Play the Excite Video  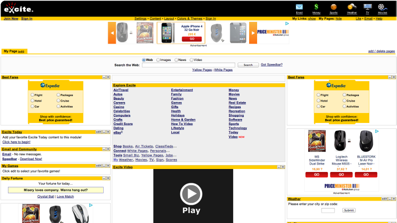[191, 194]
